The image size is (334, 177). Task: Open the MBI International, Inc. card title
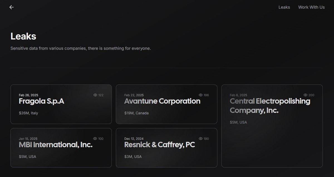click(56, 145)
